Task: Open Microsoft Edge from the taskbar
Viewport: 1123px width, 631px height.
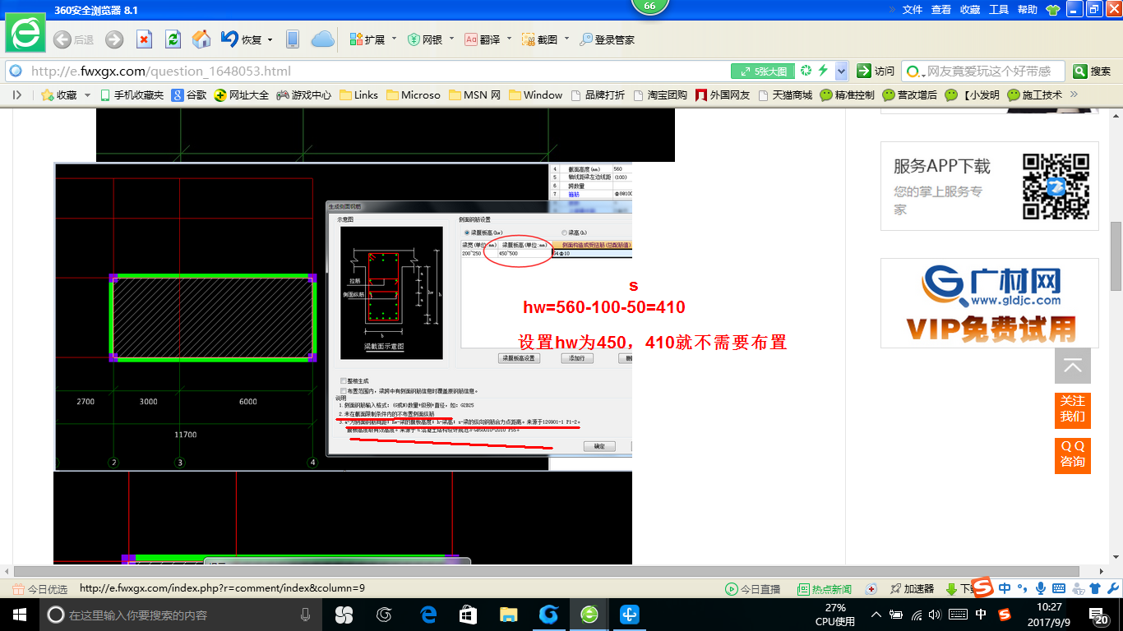Action: click(428, 615)
